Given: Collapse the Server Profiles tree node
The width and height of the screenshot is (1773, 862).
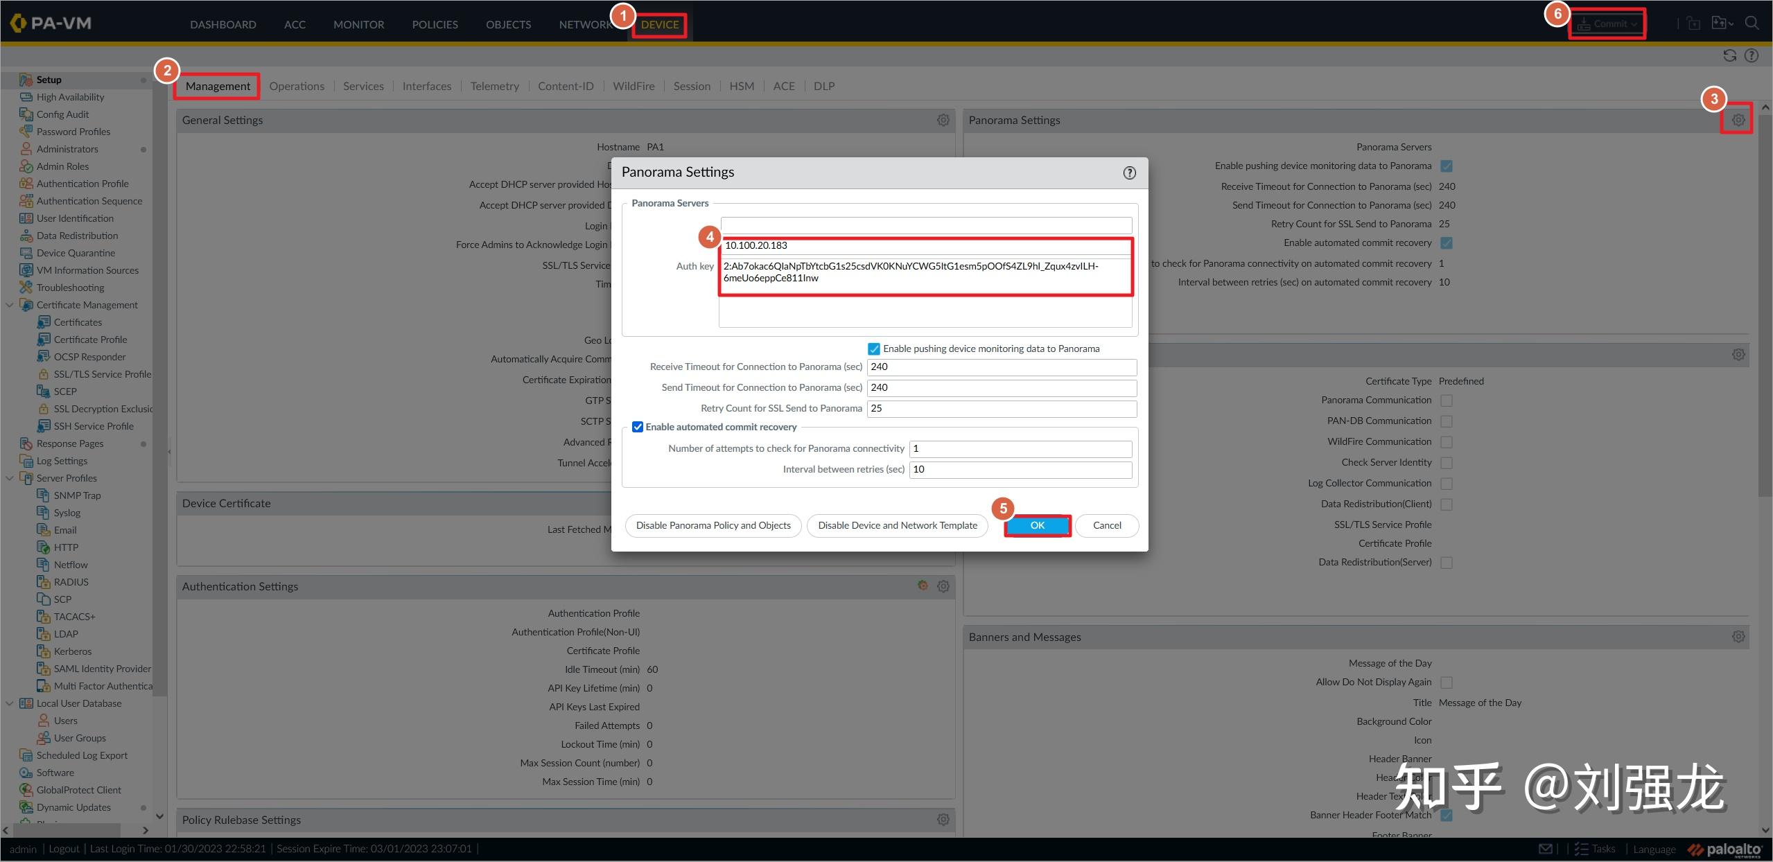Looking at the screenshot, I should [x=10, y=478].
